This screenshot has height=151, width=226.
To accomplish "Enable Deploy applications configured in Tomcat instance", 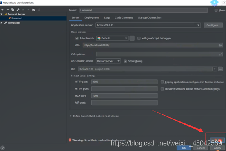I will pos(162,82).
